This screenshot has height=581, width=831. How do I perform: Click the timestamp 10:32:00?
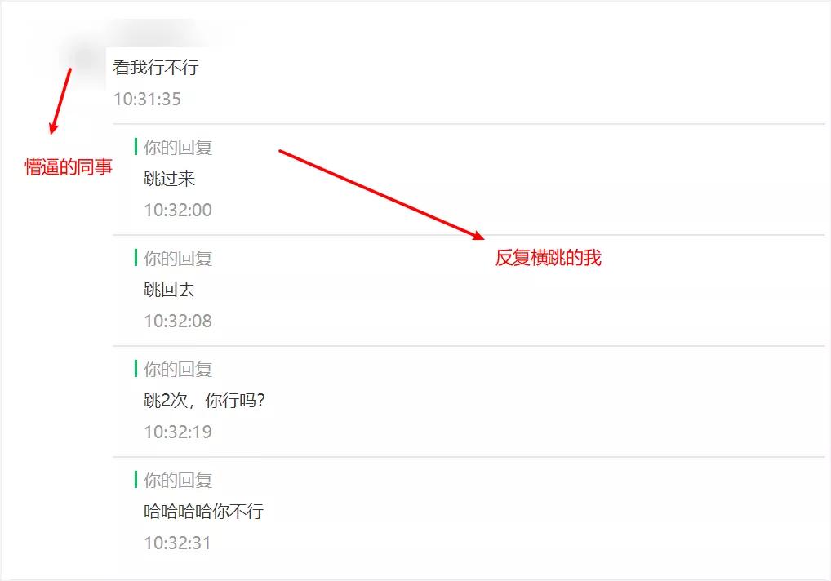[x=178, y=211]
